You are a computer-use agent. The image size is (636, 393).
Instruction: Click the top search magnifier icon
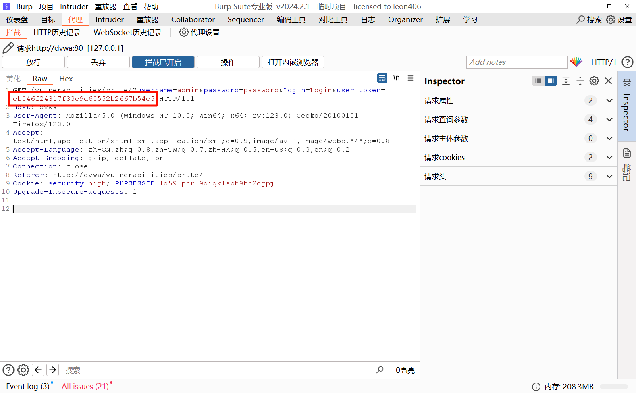point(580,19)
